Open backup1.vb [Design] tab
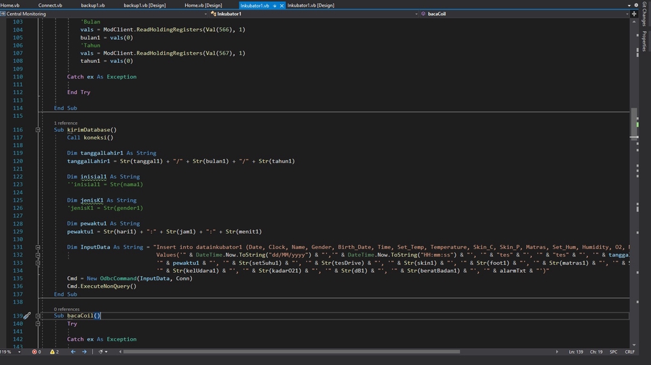651x365 pixels. (144, 5)
